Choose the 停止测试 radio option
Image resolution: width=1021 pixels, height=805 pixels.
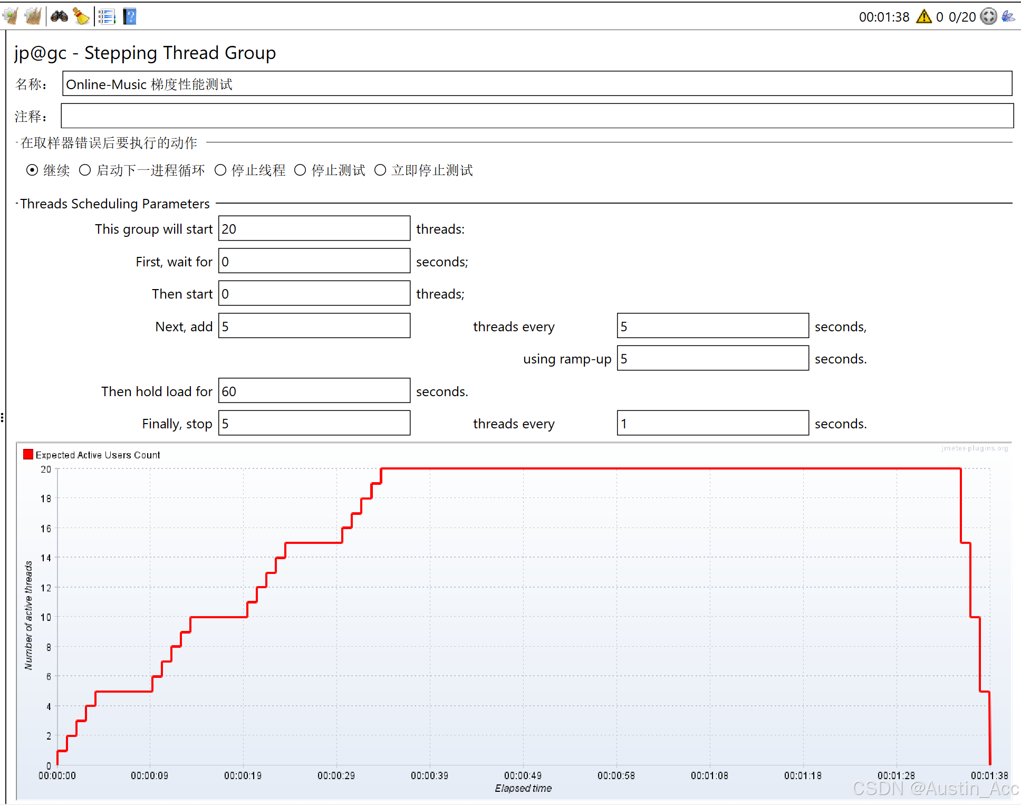tap(300, 170)
